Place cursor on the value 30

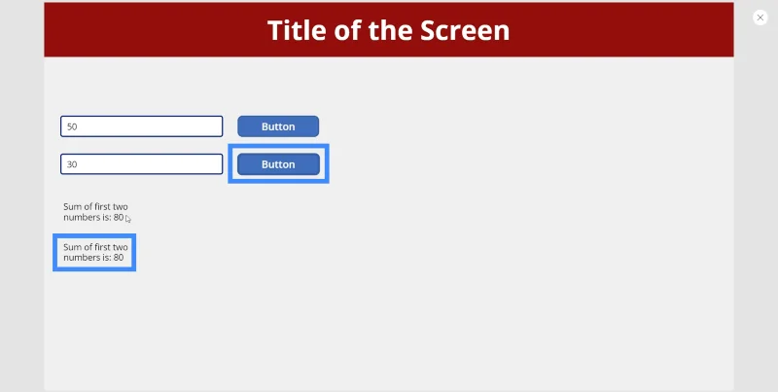tap(72, 164)
